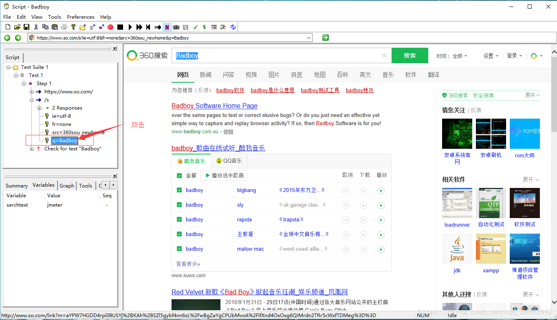The image size is (557, 320).
Task: Expand the 2 Responses node
Action: [40, 108]
